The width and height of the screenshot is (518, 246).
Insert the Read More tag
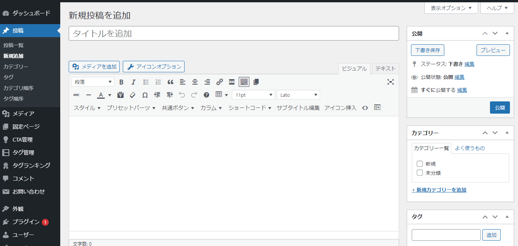(231, 81)
